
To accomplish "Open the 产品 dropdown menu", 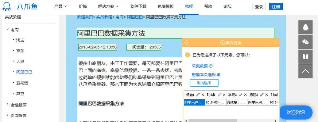I will click(60, 6).
